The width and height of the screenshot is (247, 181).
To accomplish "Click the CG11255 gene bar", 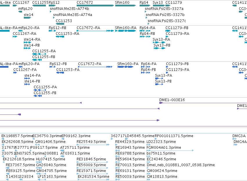I will tap(39, 6).
